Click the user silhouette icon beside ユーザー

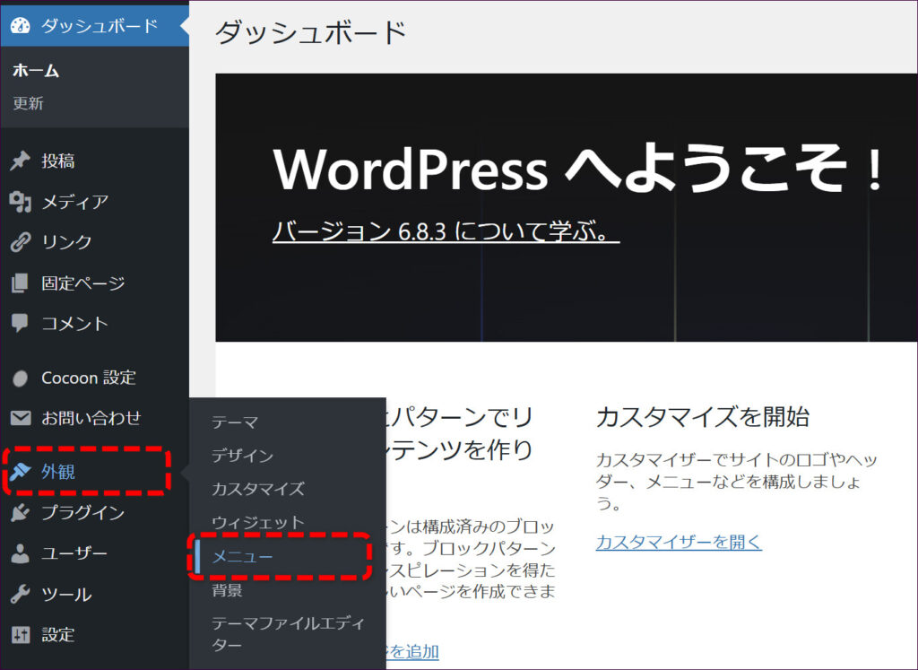click(20, 553)
